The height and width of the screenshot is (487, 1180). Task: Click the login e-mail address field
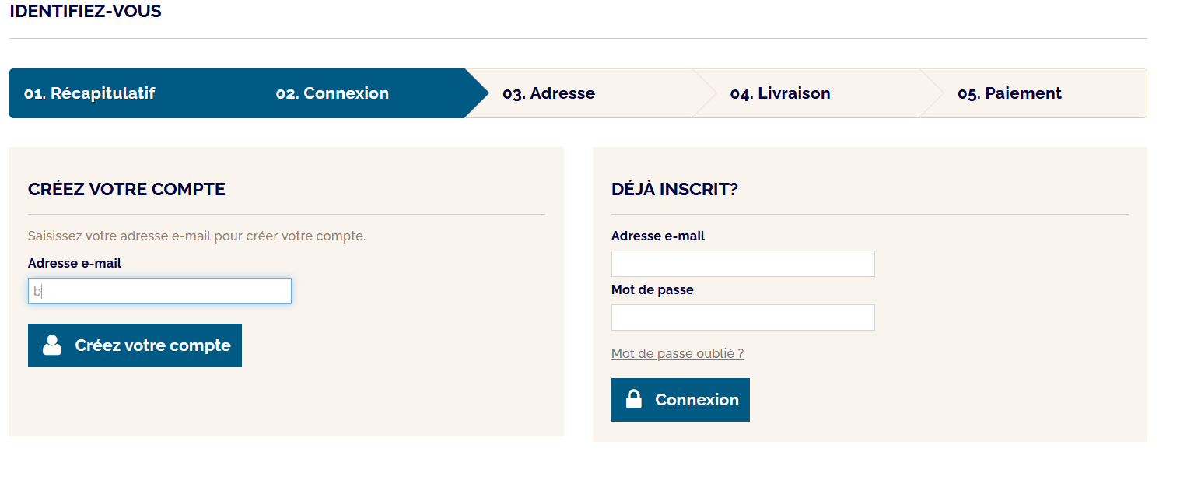pyautogui.click(x=743, y=264)
